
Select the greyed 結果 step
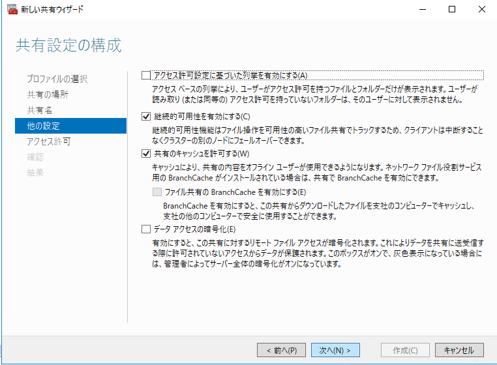pos(35,172)
